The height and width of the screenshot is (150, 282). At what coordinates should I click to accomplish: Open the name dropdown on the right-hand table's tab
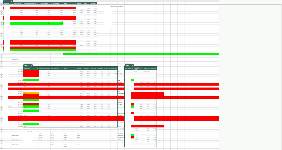coord(130,66)
